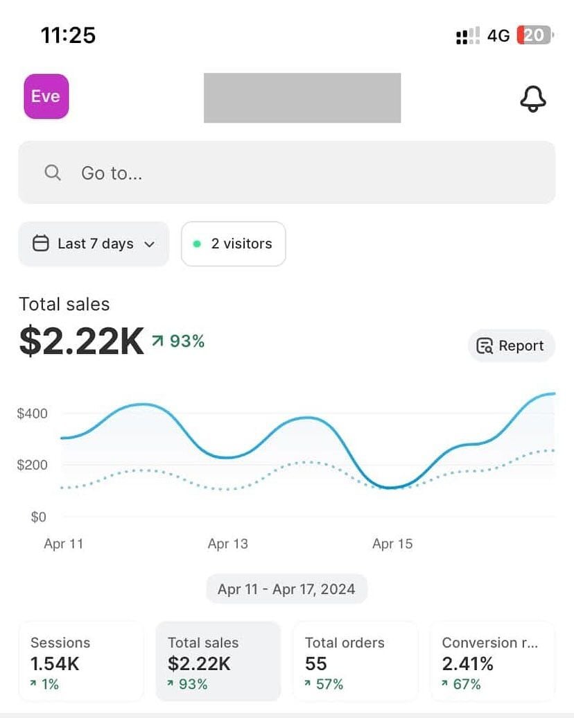Click the battery indicator showing 20
This screenshot has height=718, width=574.
pyautogui.click(x=533, y=35)
